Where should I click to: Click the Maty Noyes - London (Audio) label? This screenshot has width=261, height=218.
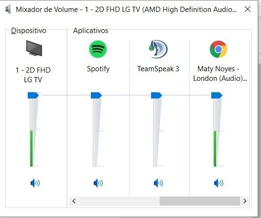point(220,74)
